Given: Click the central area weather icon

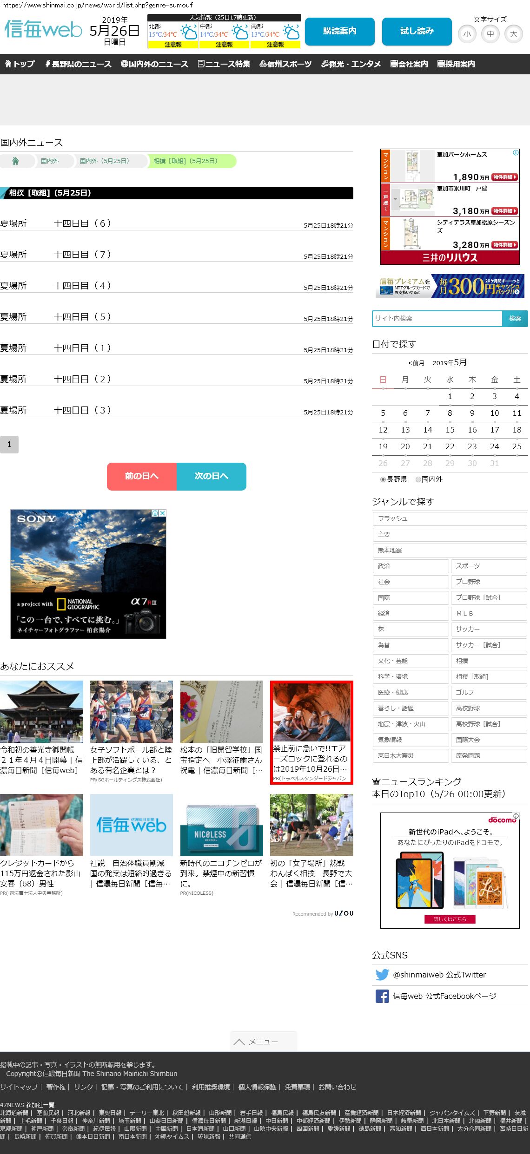Looking at the screenshot, I should coord(240,33).
